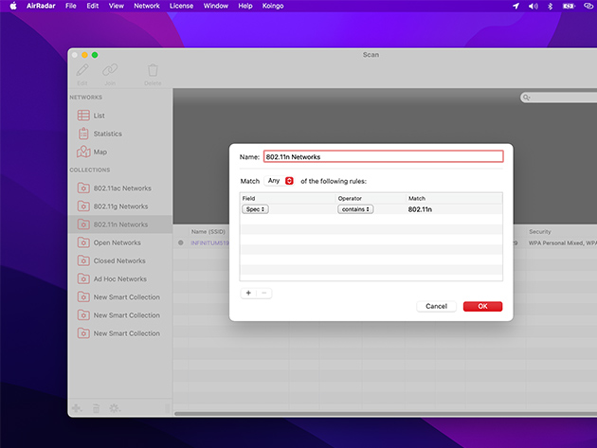Open the License menu in menu bar
The height and width of the screenshot is (448, 597).
pyautogui.click(x=181, y=6)
